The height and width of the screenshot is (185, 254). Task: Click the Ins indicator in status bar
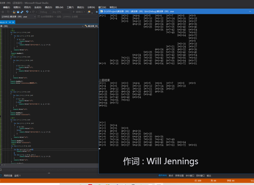pos(252,181)
